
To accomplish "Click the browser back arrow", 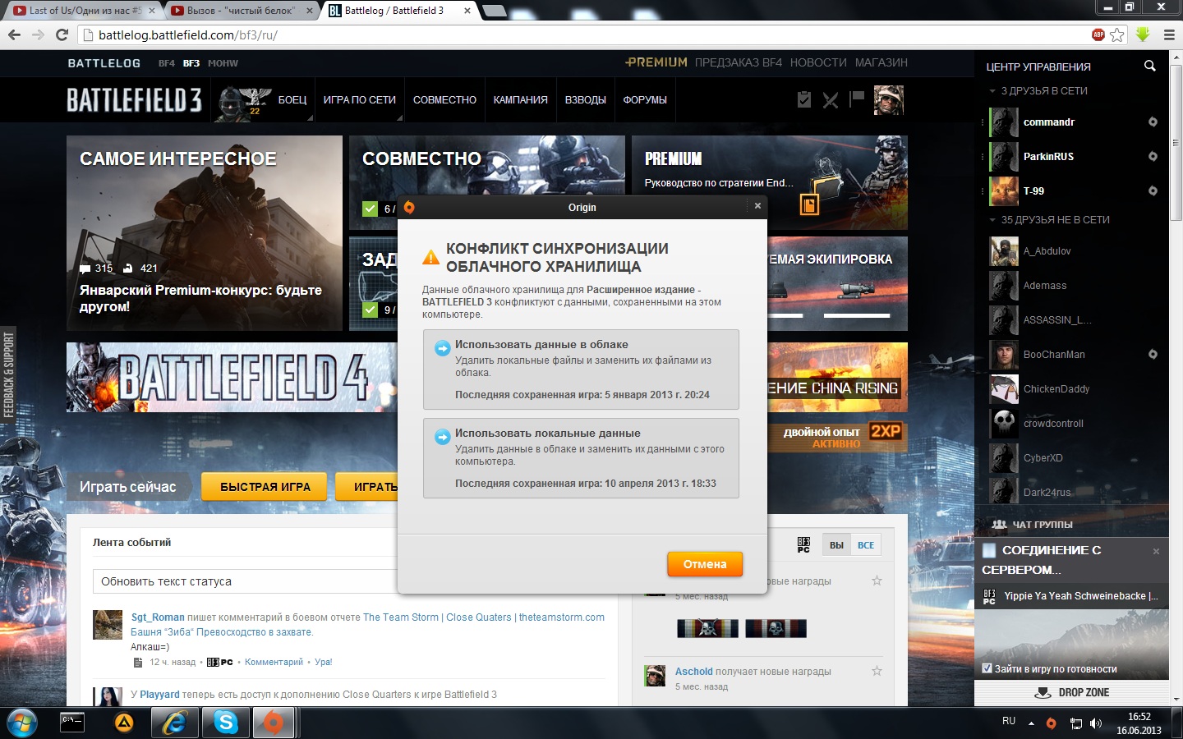I will (14, 34).
